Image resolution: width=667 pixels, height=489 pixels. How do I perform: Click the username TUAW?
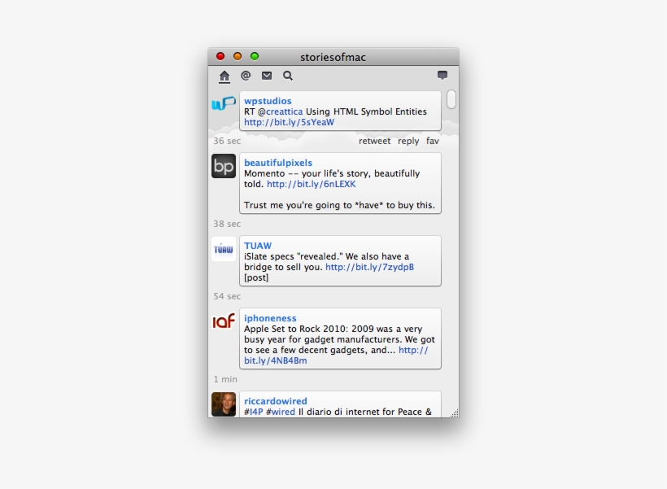coord(258,245)
